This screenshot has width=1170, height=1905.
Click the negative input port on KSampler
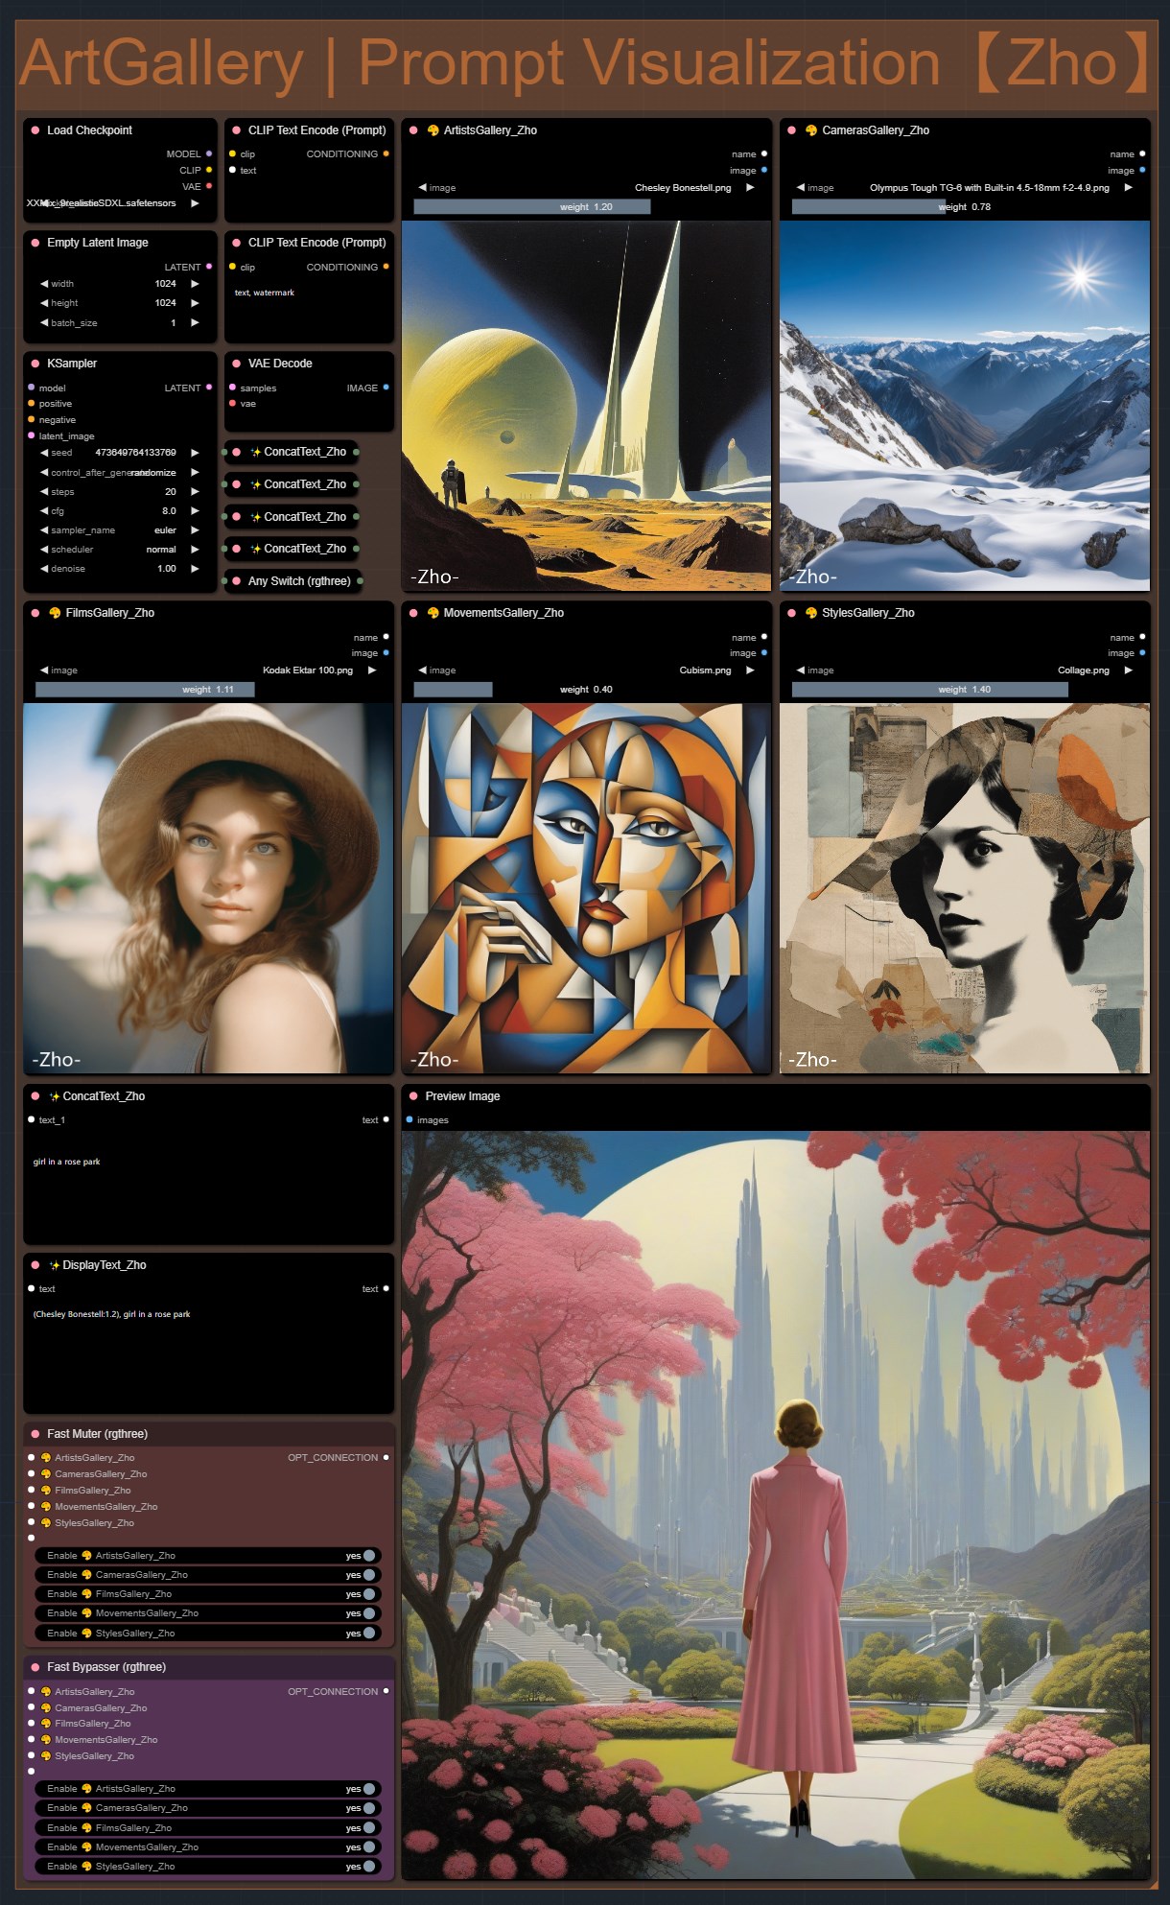[x=32, y=420]
